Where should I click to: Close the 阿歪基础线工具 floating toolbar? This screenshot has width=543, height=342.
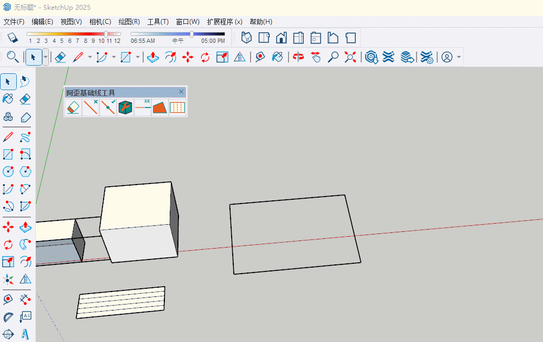(181, 92)
